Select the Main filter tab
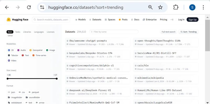The image size is (210, 104). tap(10, 32)
